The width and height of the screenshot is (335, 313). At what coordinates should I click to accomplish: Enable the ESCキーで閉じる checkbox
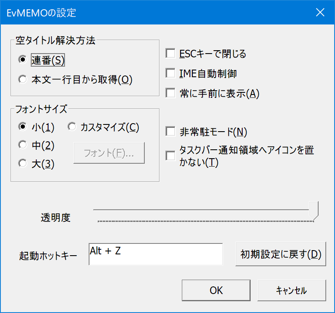coord(170,54)
